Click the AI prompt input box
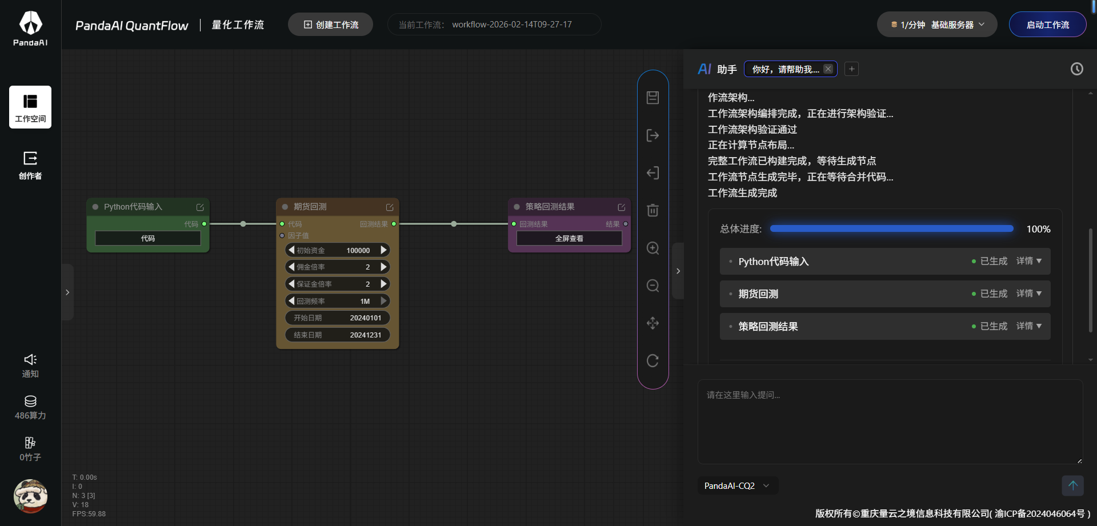This screenshot has width=1097, height=526. coord(890,421)
